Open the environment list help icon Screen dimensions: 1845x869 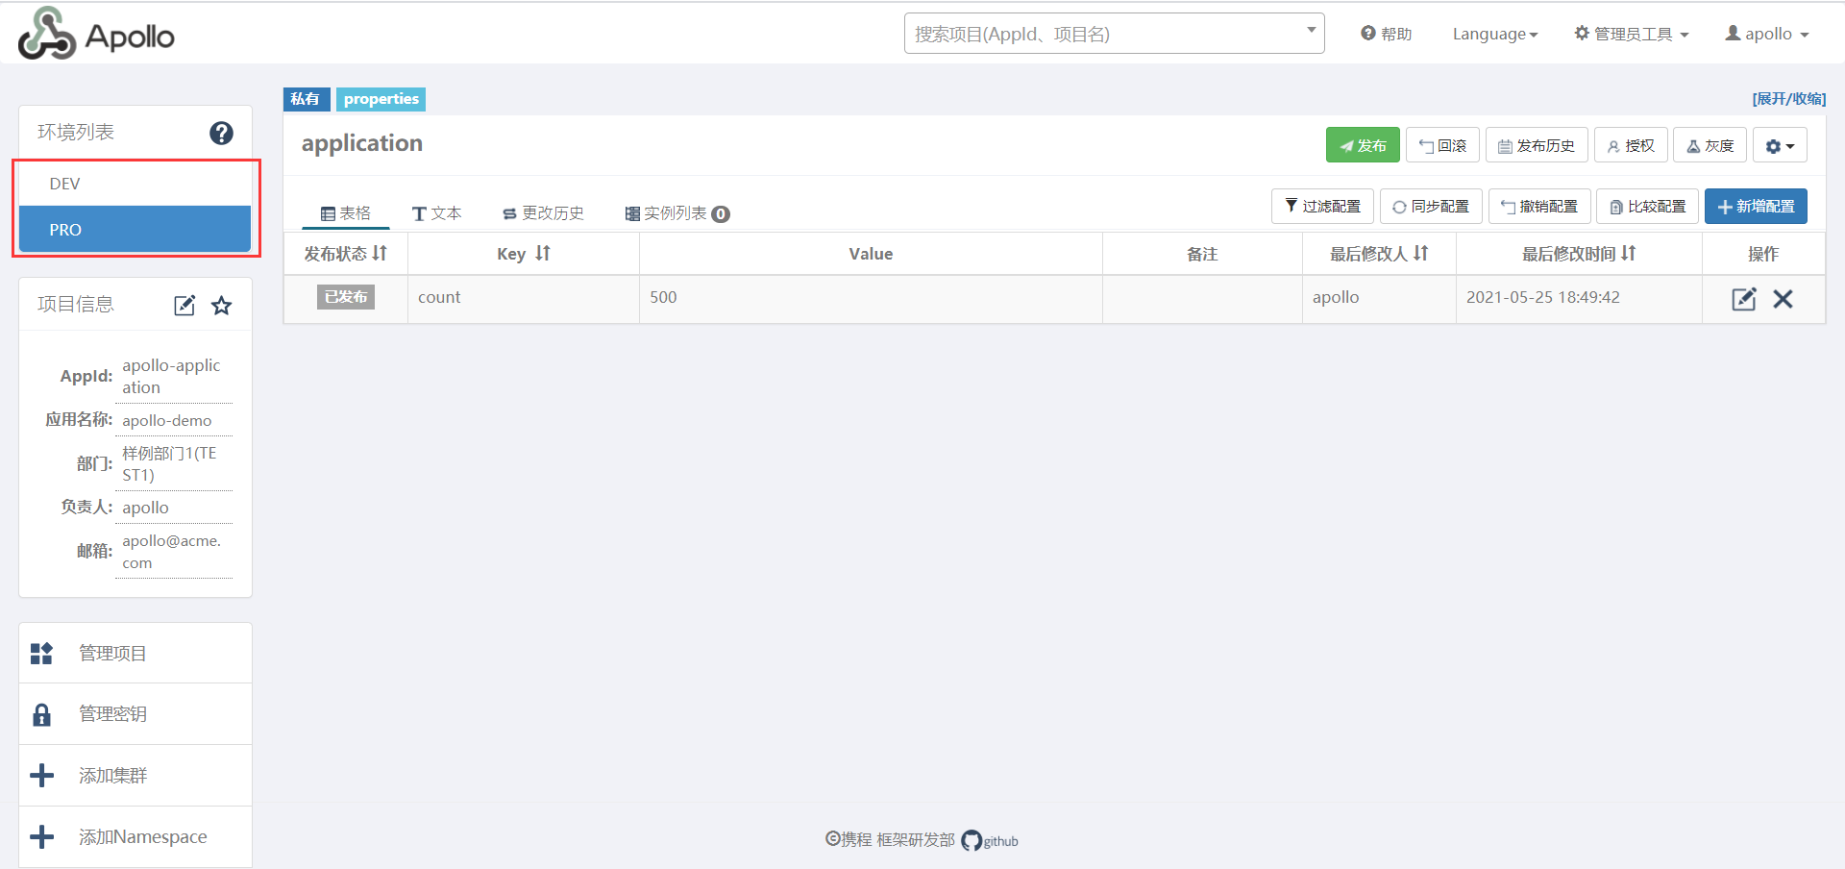221,133
